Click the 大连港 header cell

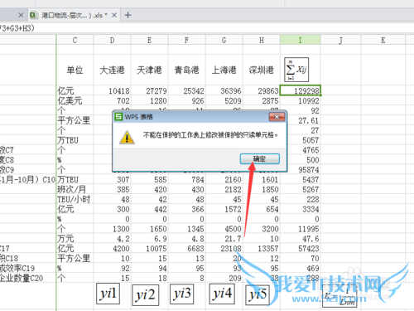(112, 70)
